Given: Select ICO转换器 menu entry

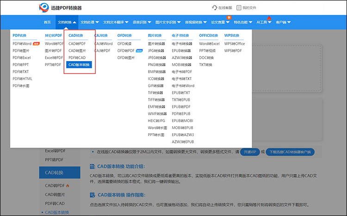Looking at the screenshot, I should click(x=156, y=79).
